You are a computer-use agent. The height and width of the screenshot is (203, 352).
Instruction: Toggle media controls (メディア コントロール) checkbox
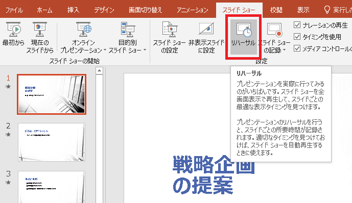click(297, 48)
